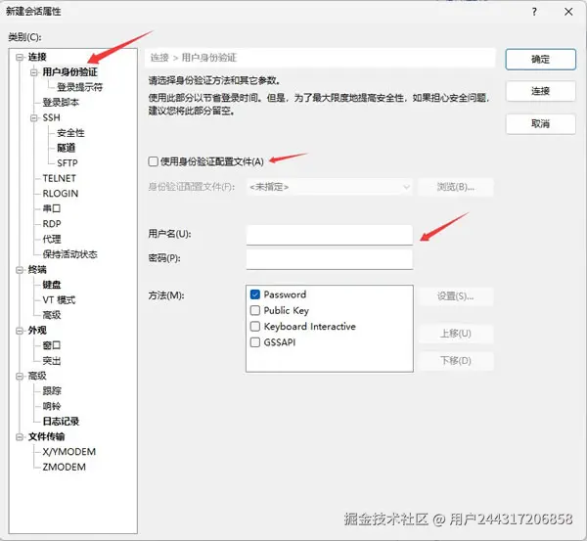Click the 方法(M): label
Viewport: 587px width, 541px height.
(166, 295)
